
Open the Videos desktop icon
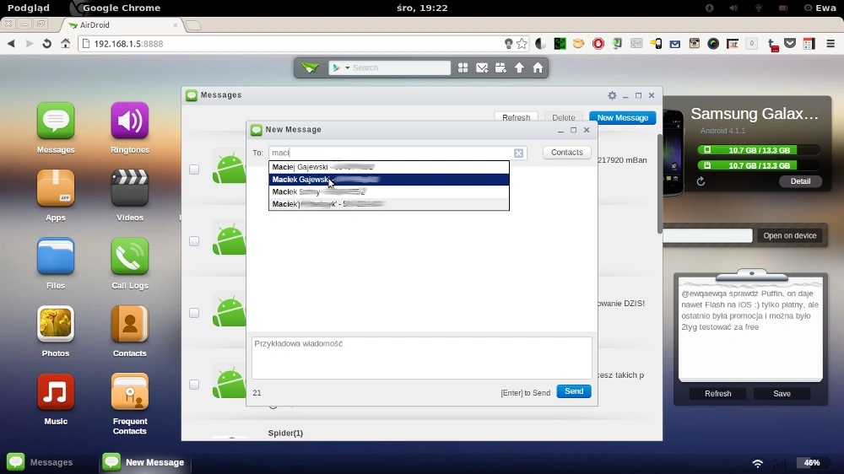coord(130,188)
